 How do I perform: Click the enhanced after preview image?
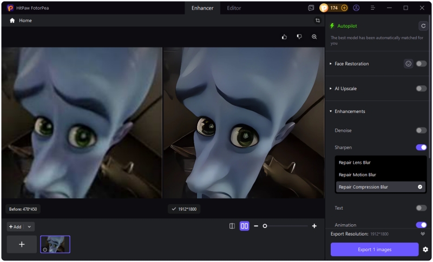tap(244, 123)
